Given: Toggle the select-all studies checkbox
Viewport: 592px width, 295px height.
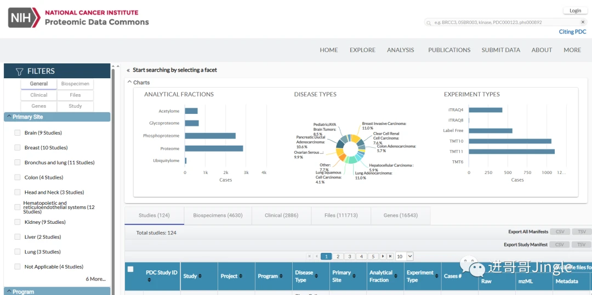Looking at the screenshot, I should [130, 269].
